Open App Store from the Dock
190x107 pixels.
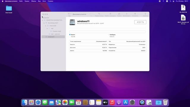(x=126, y=102)
